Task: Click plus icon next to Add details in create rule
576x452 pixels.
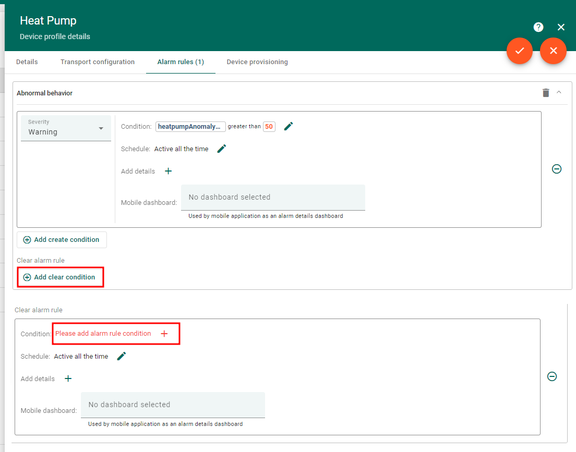Action: 168,171
